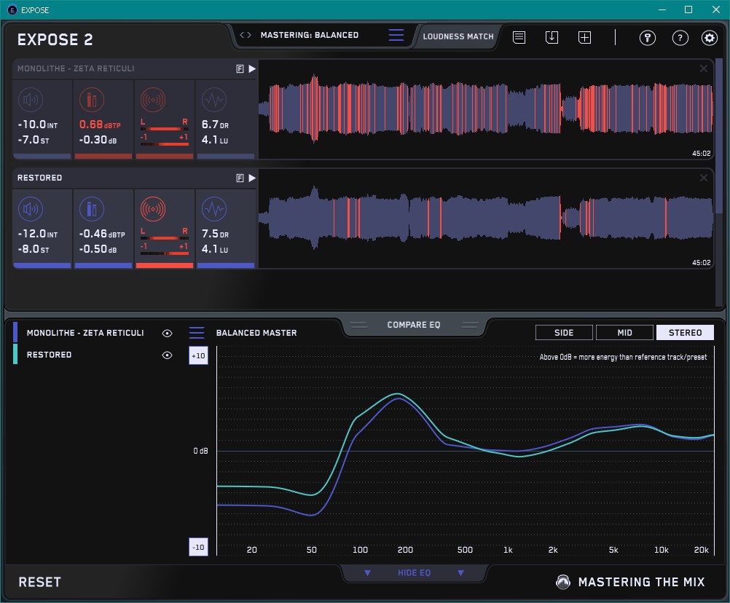Switch EQ view to Mid
This screenshot has height=603, width=730.
tap(624, 333)
